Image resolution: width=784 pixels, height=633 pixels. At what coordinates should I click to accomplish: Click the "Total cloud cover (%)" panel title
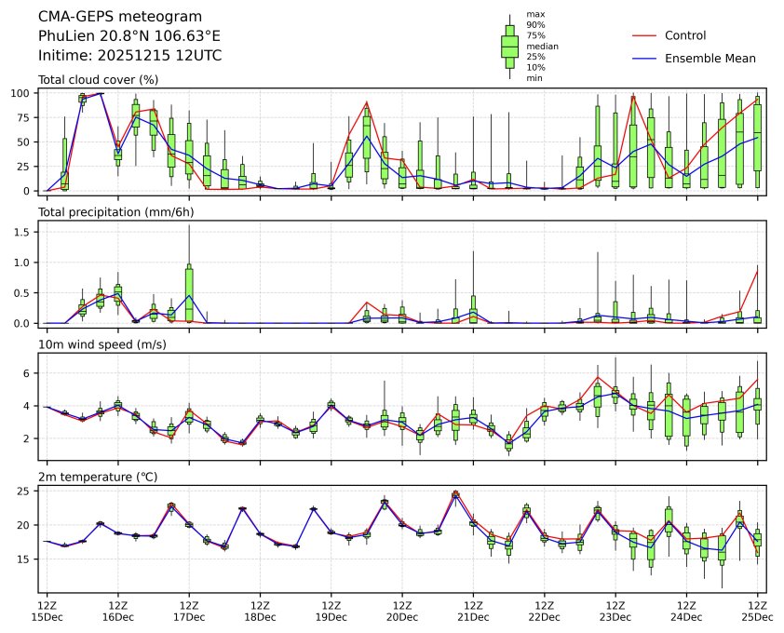pyautogui.click(x=98, y=79)
